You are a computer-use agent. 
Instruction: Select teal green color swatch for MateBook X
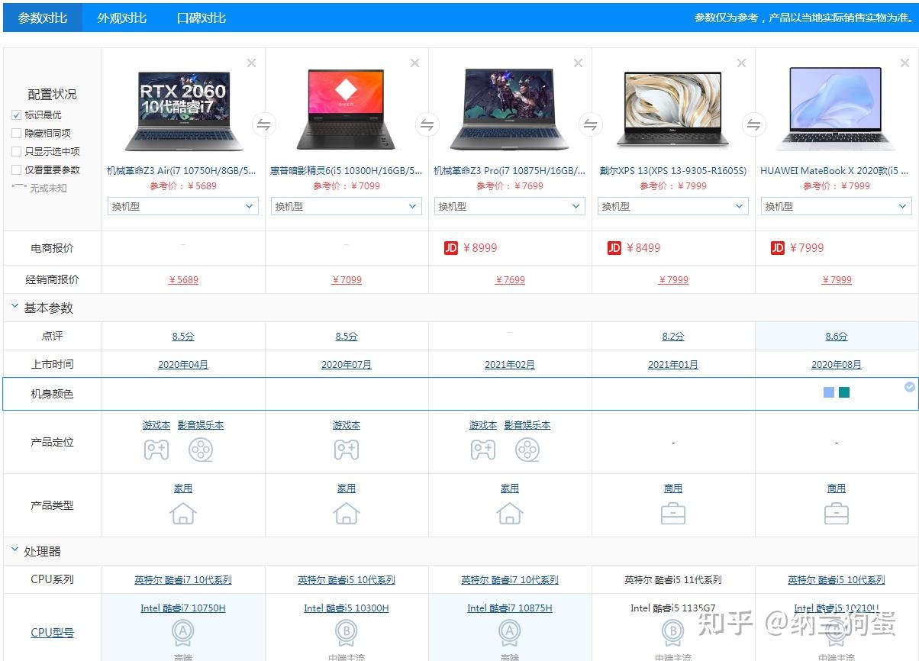(844, 392)
